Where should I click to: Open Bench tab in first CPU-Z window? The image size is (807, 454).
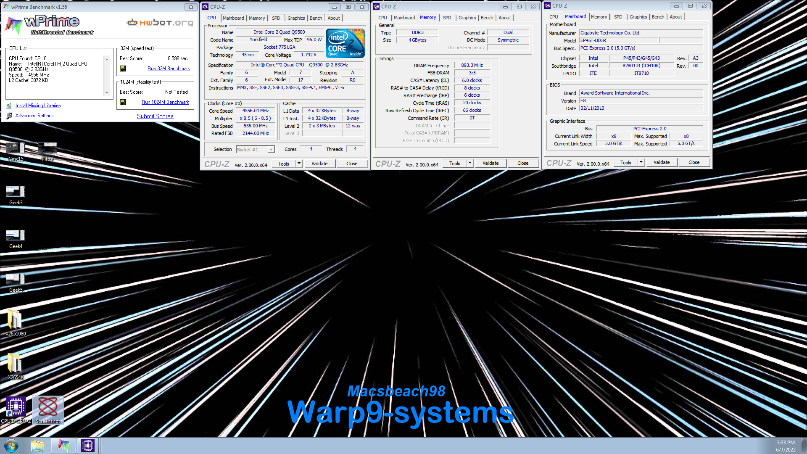(x=316, y=18)
